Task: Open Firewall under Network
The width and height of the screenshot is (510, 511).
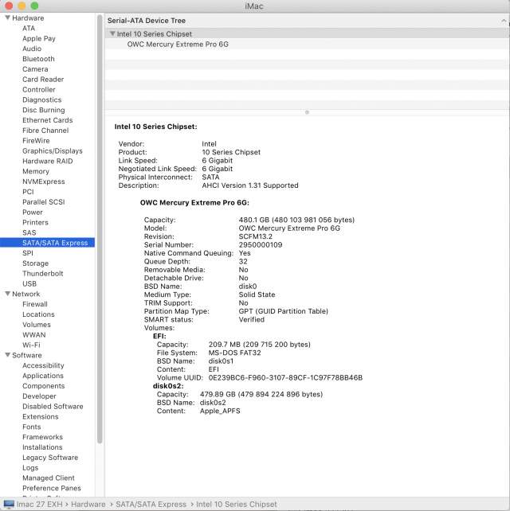Action: 35,304
